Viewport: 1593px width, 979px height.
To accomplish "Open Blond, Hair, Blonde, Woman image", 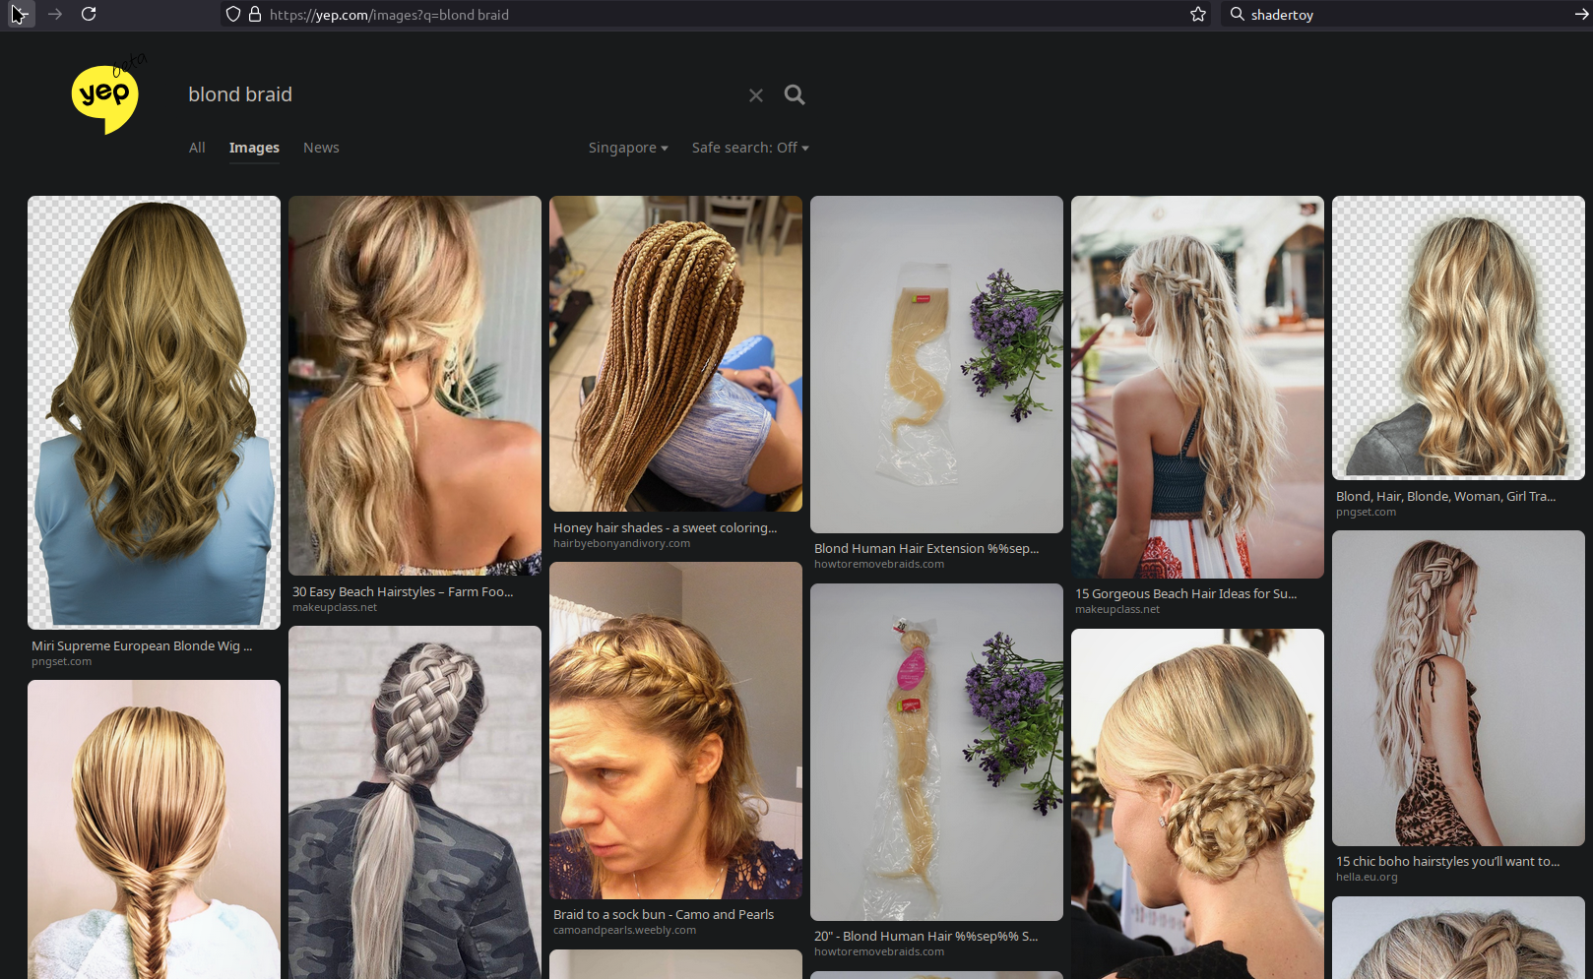I will click(x=1458, y=337).
